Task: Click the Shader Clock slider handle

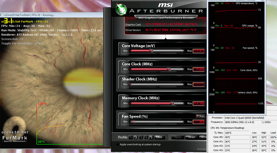Action: tap(130, 84)
